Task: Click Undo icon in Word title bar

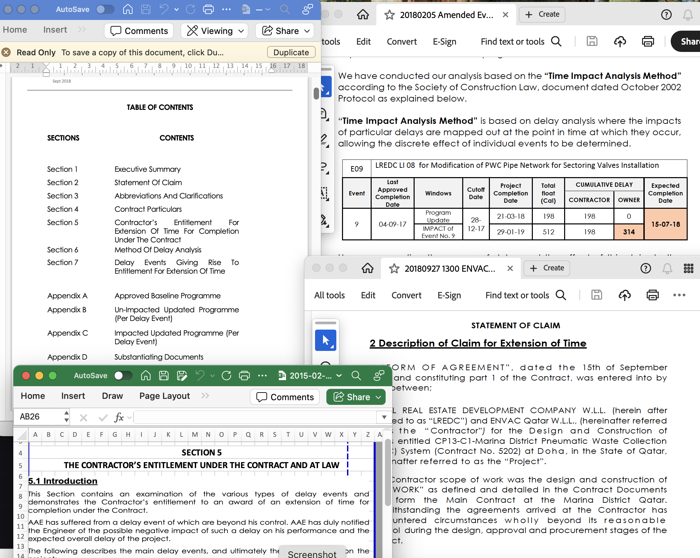Action: click(164, 9)
